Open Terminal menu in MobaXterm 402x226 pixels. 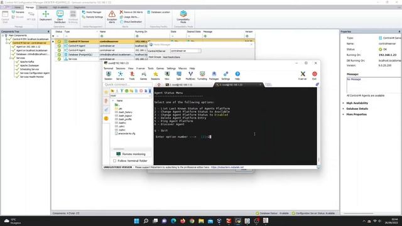point(108,68)
